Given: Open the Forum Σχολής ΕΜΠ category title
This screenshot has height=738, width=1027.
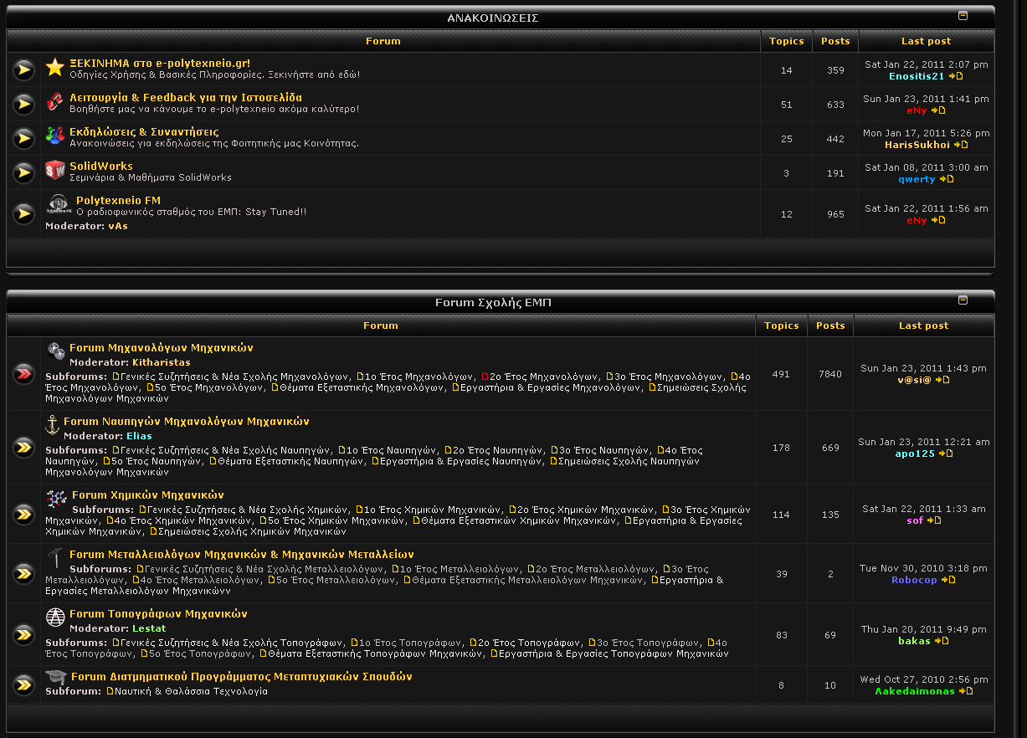Looking at the screenshot, I should 493,303.
